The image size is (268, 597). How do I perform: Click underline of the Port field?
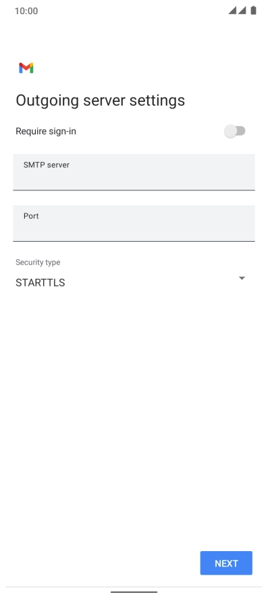(134, 241)
